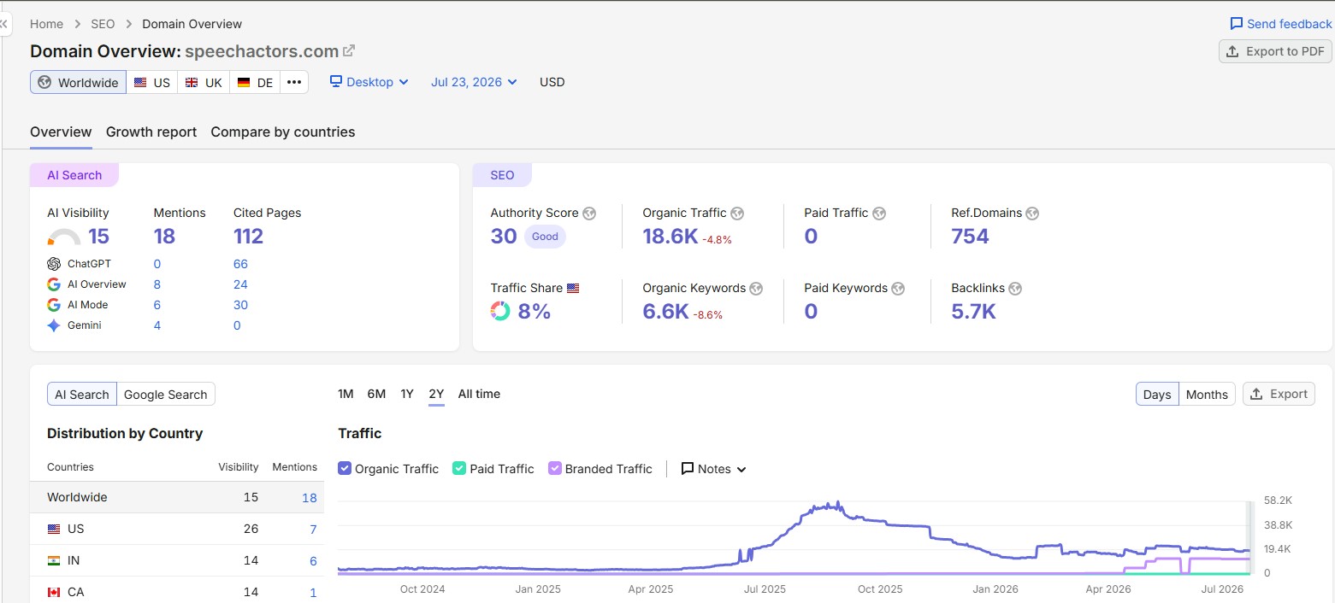
Task: Click the Desktop monitor icon
Action: tap(336, 82)
